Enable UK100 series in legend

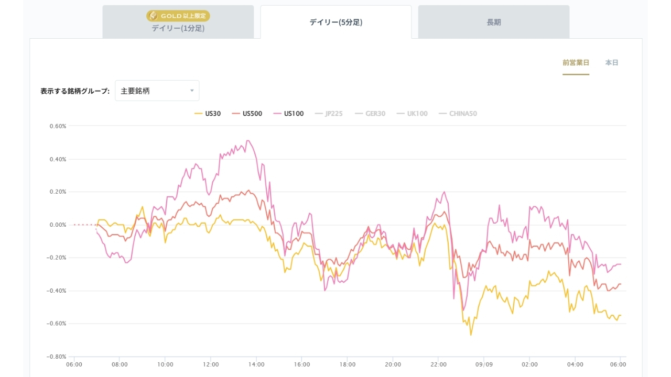pyautogui.click(x=412, y=114)
